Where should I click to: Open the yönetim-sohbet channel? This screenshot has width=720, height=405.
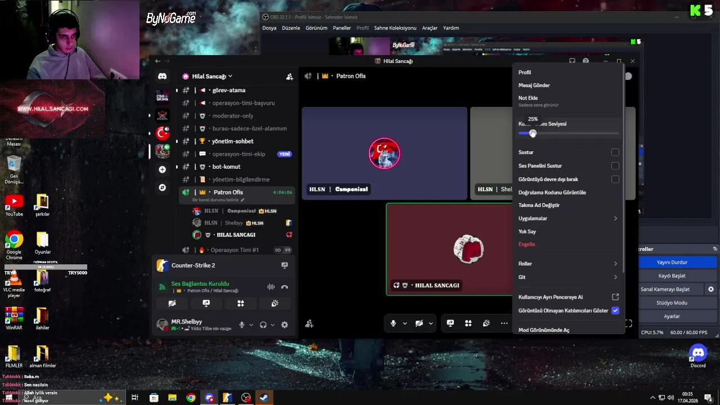click(x=233, y=141)
